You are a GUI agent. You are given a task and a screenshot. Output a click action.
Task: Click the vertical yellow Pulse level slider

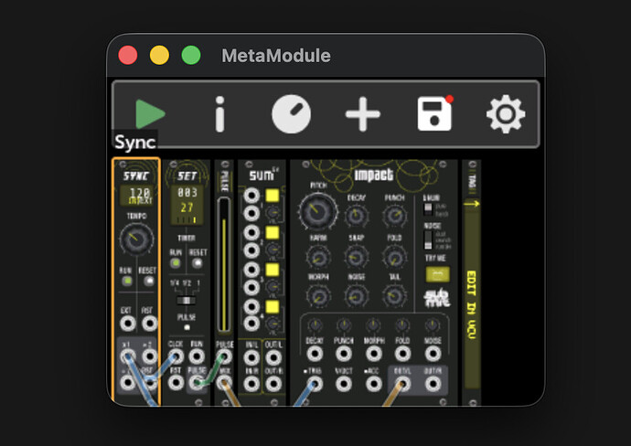(224, 265)
